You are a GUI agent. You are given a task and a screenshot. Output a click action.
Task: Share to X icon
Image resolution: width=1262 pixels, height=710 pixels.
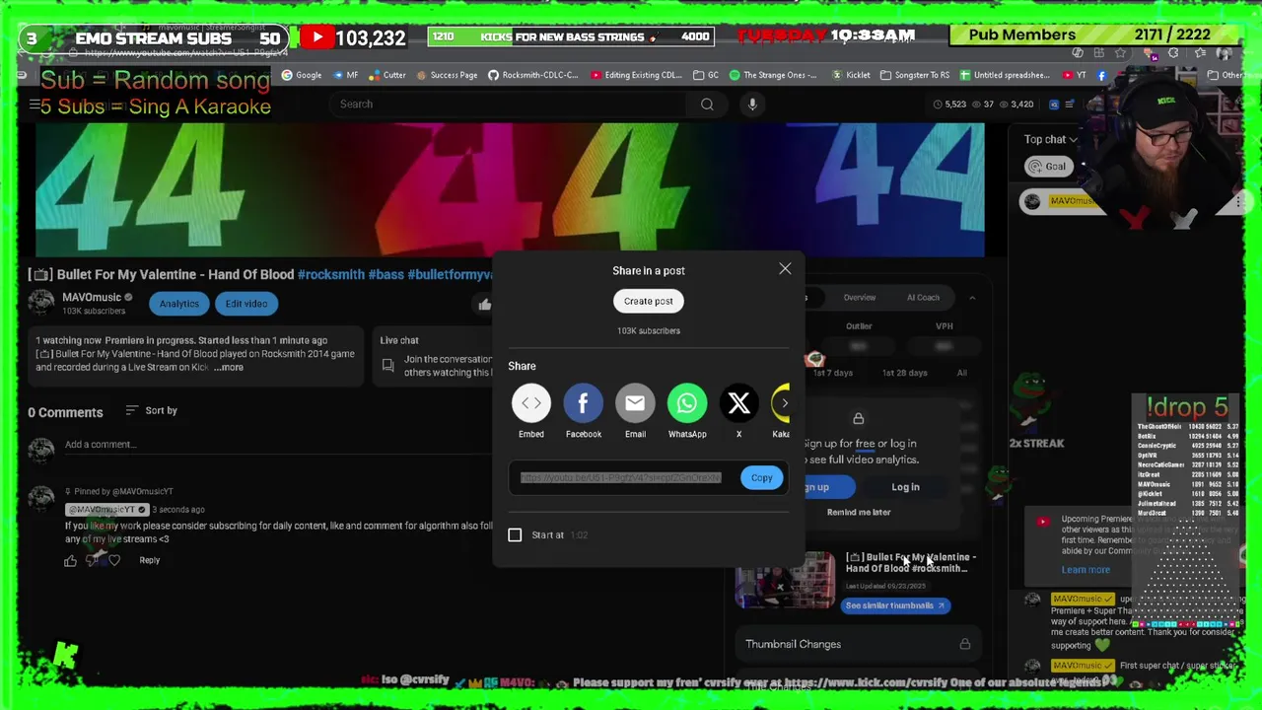click(738, 403)
